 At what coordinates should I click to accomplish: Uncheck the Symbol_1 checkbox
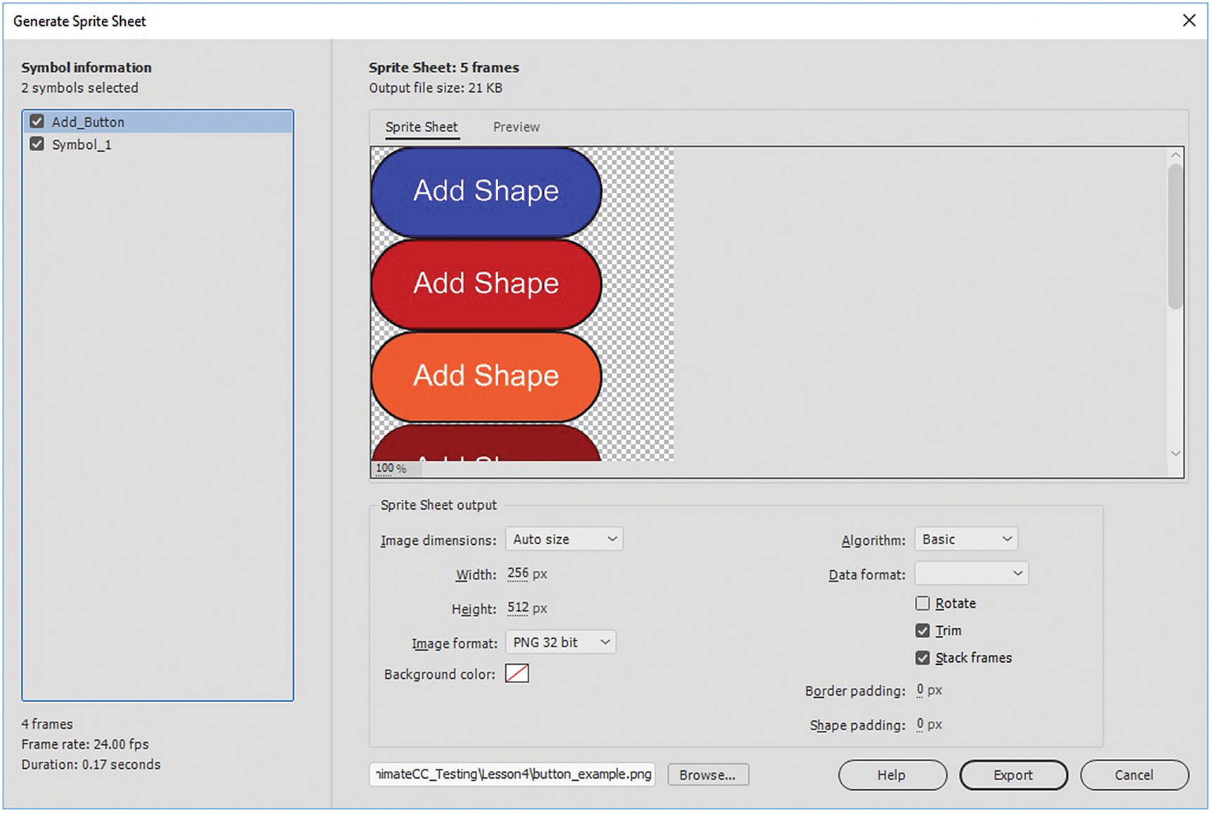point(37,144)
